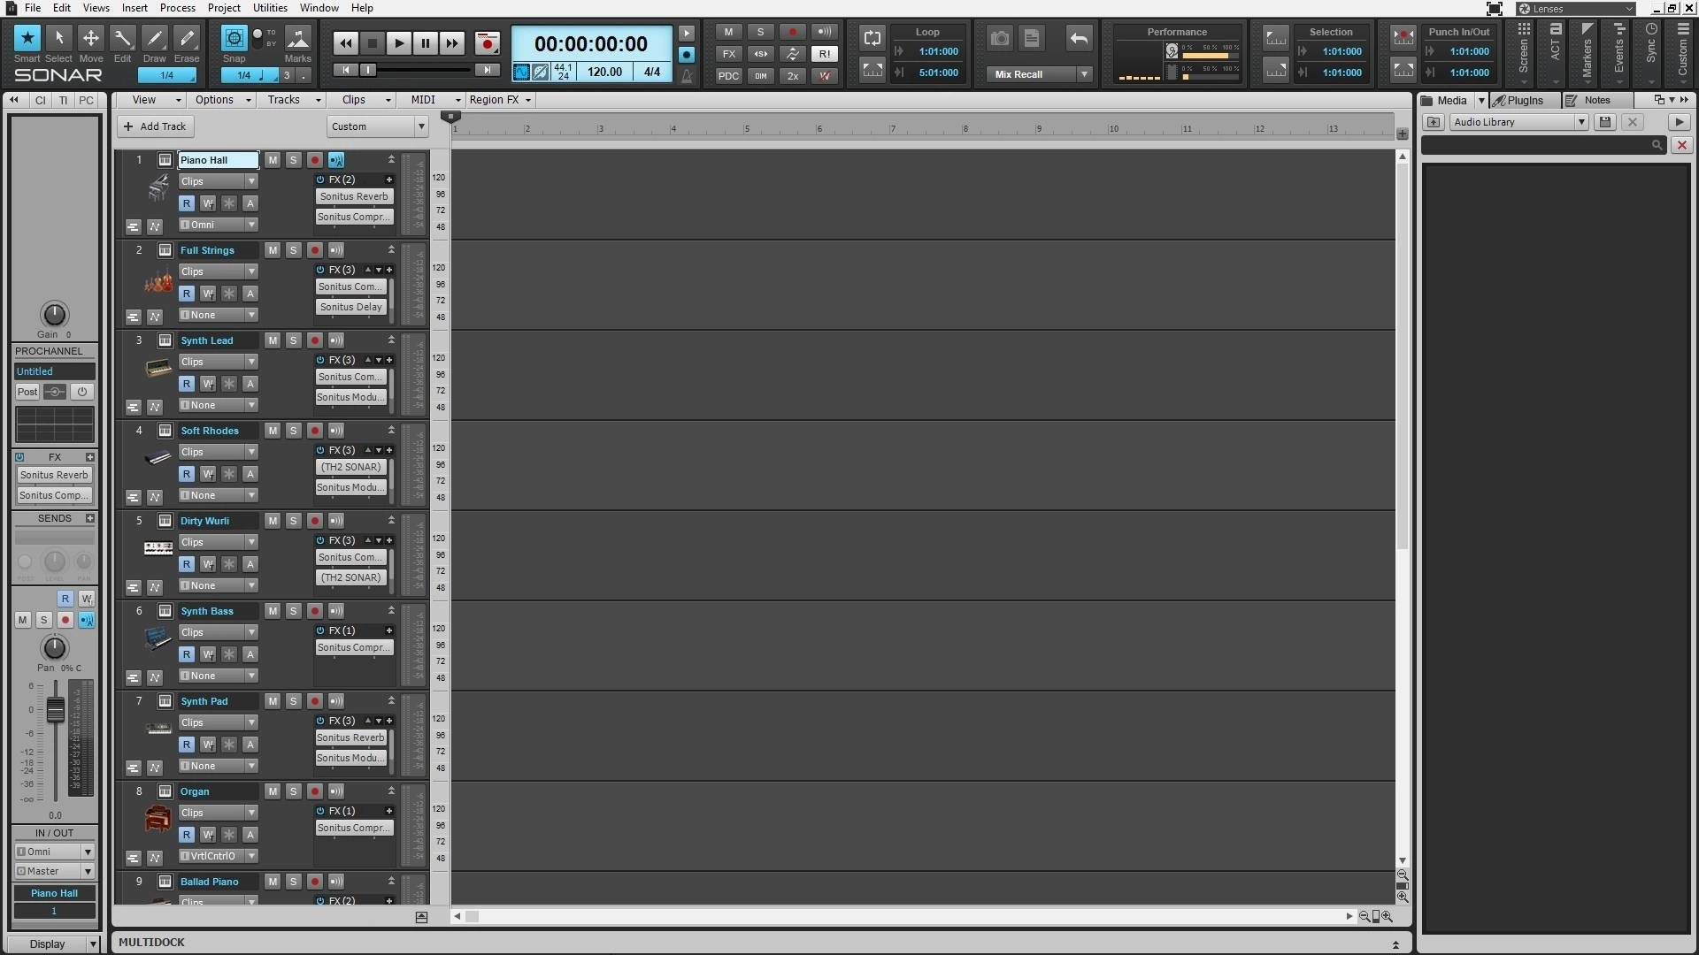Open Sonitus Delay on Full Strings track
1699x955 pixels.
coord(351,307)
